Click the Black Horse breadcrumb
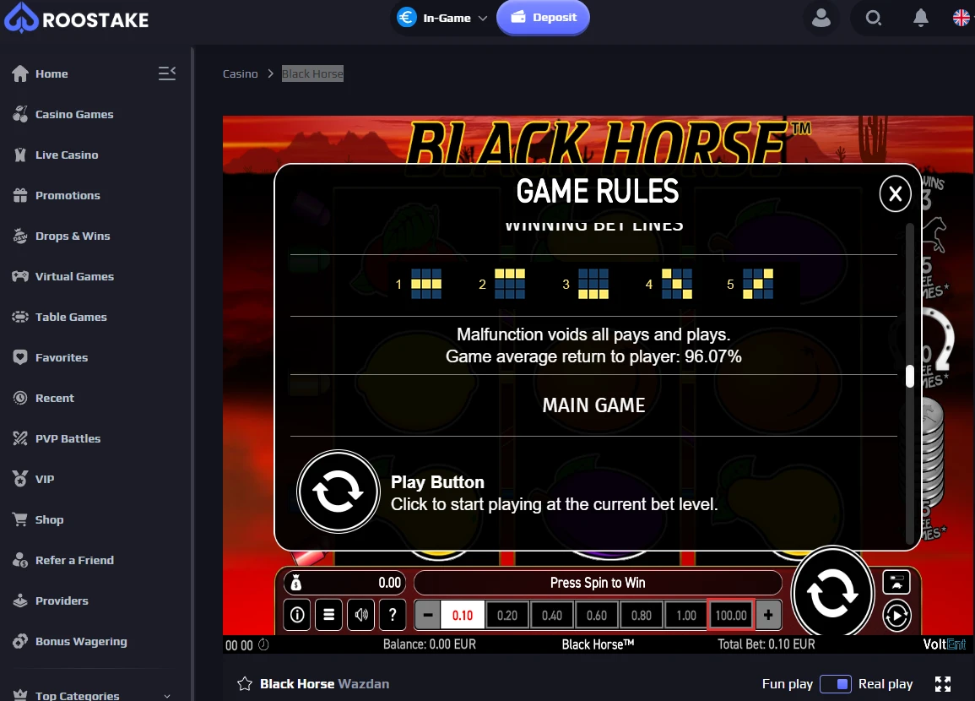This screenshot has width=975, height=701. [313, 73]
